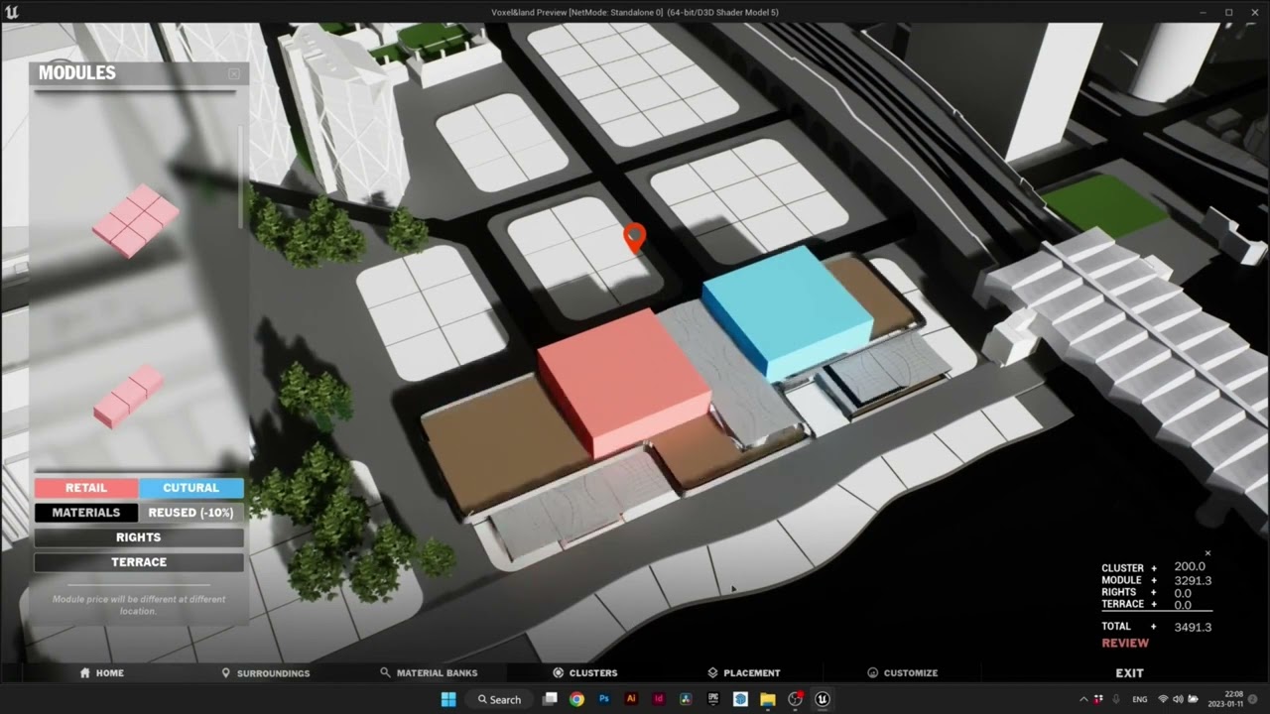Open the PLACEMENT tab
The width and height of the screenshot is (1270, 714).
click(744, 672)
